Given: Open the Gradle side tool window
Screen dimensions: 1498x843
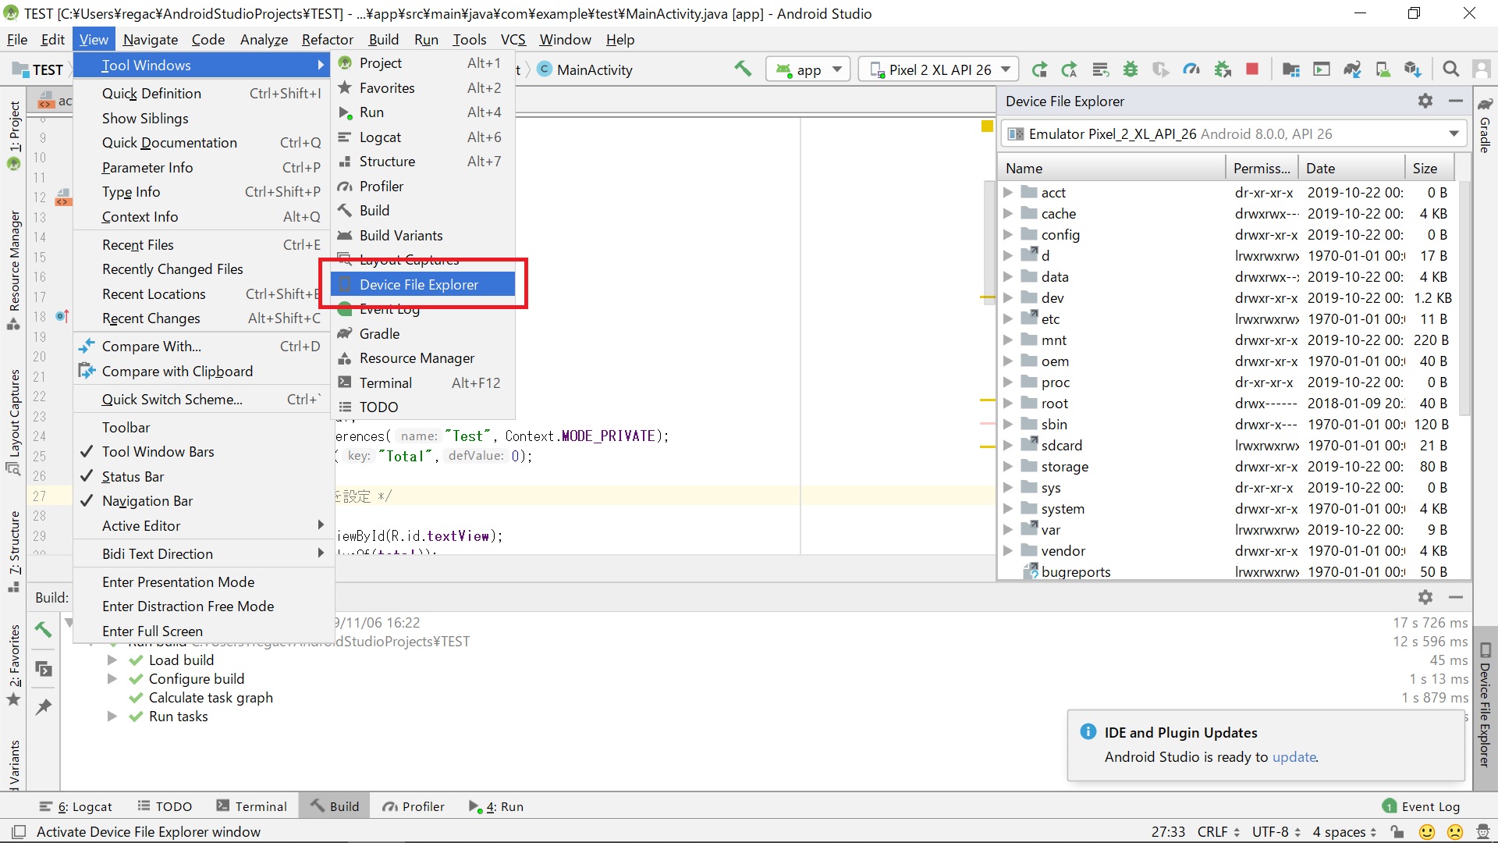Looking at the screenshot, I should pyautogui.click(x=1486, y=125).
